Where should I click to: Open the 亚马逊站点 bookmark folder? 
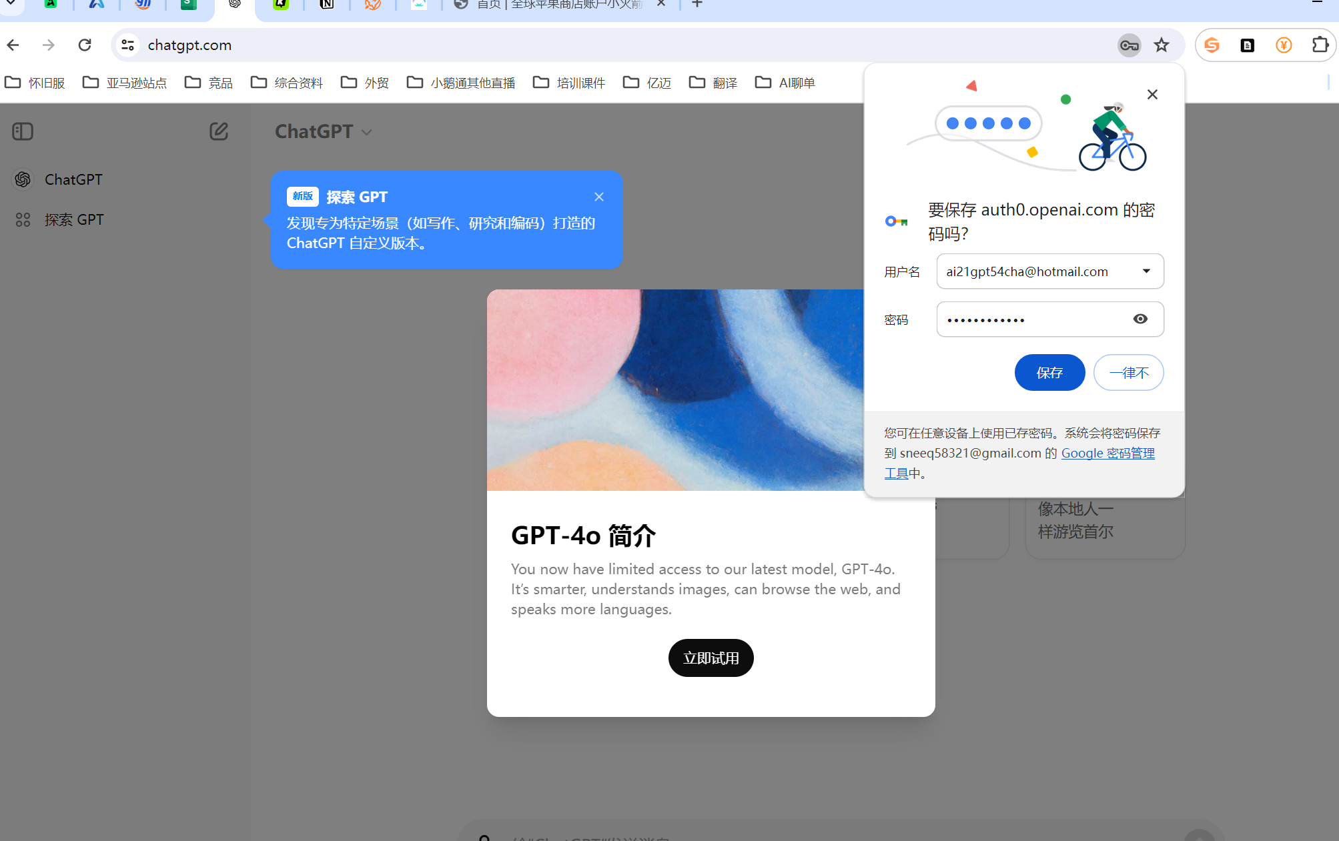(125, 83)
